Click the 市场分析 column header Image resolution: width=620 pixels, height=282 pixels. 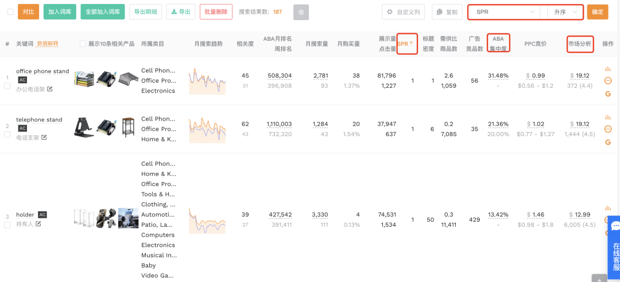tap(580, 44)
